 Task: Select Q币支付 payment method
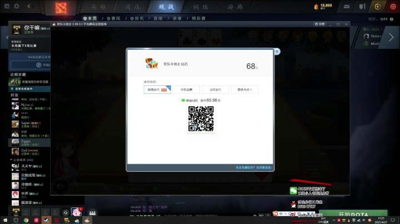(x=216, y=90)
